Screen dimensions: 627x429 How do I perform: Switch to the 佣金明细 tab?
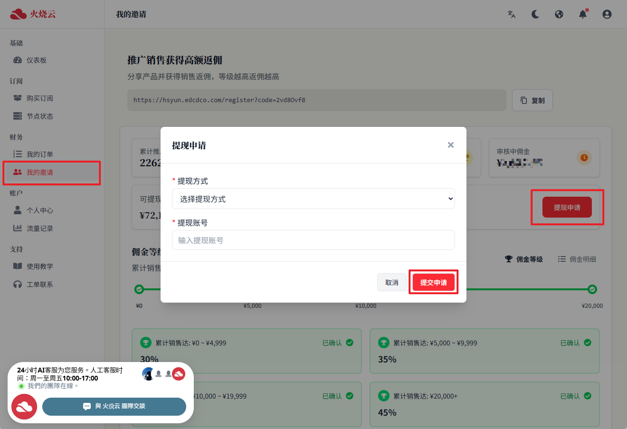577,259
